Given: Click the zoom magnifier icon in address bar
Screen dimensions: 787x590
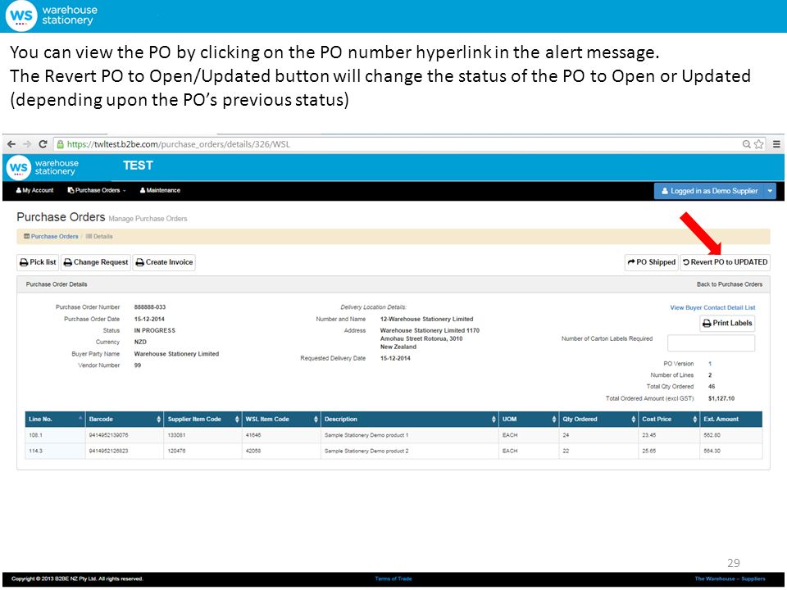Looking at the screenshot, I should tap(746, 144).
